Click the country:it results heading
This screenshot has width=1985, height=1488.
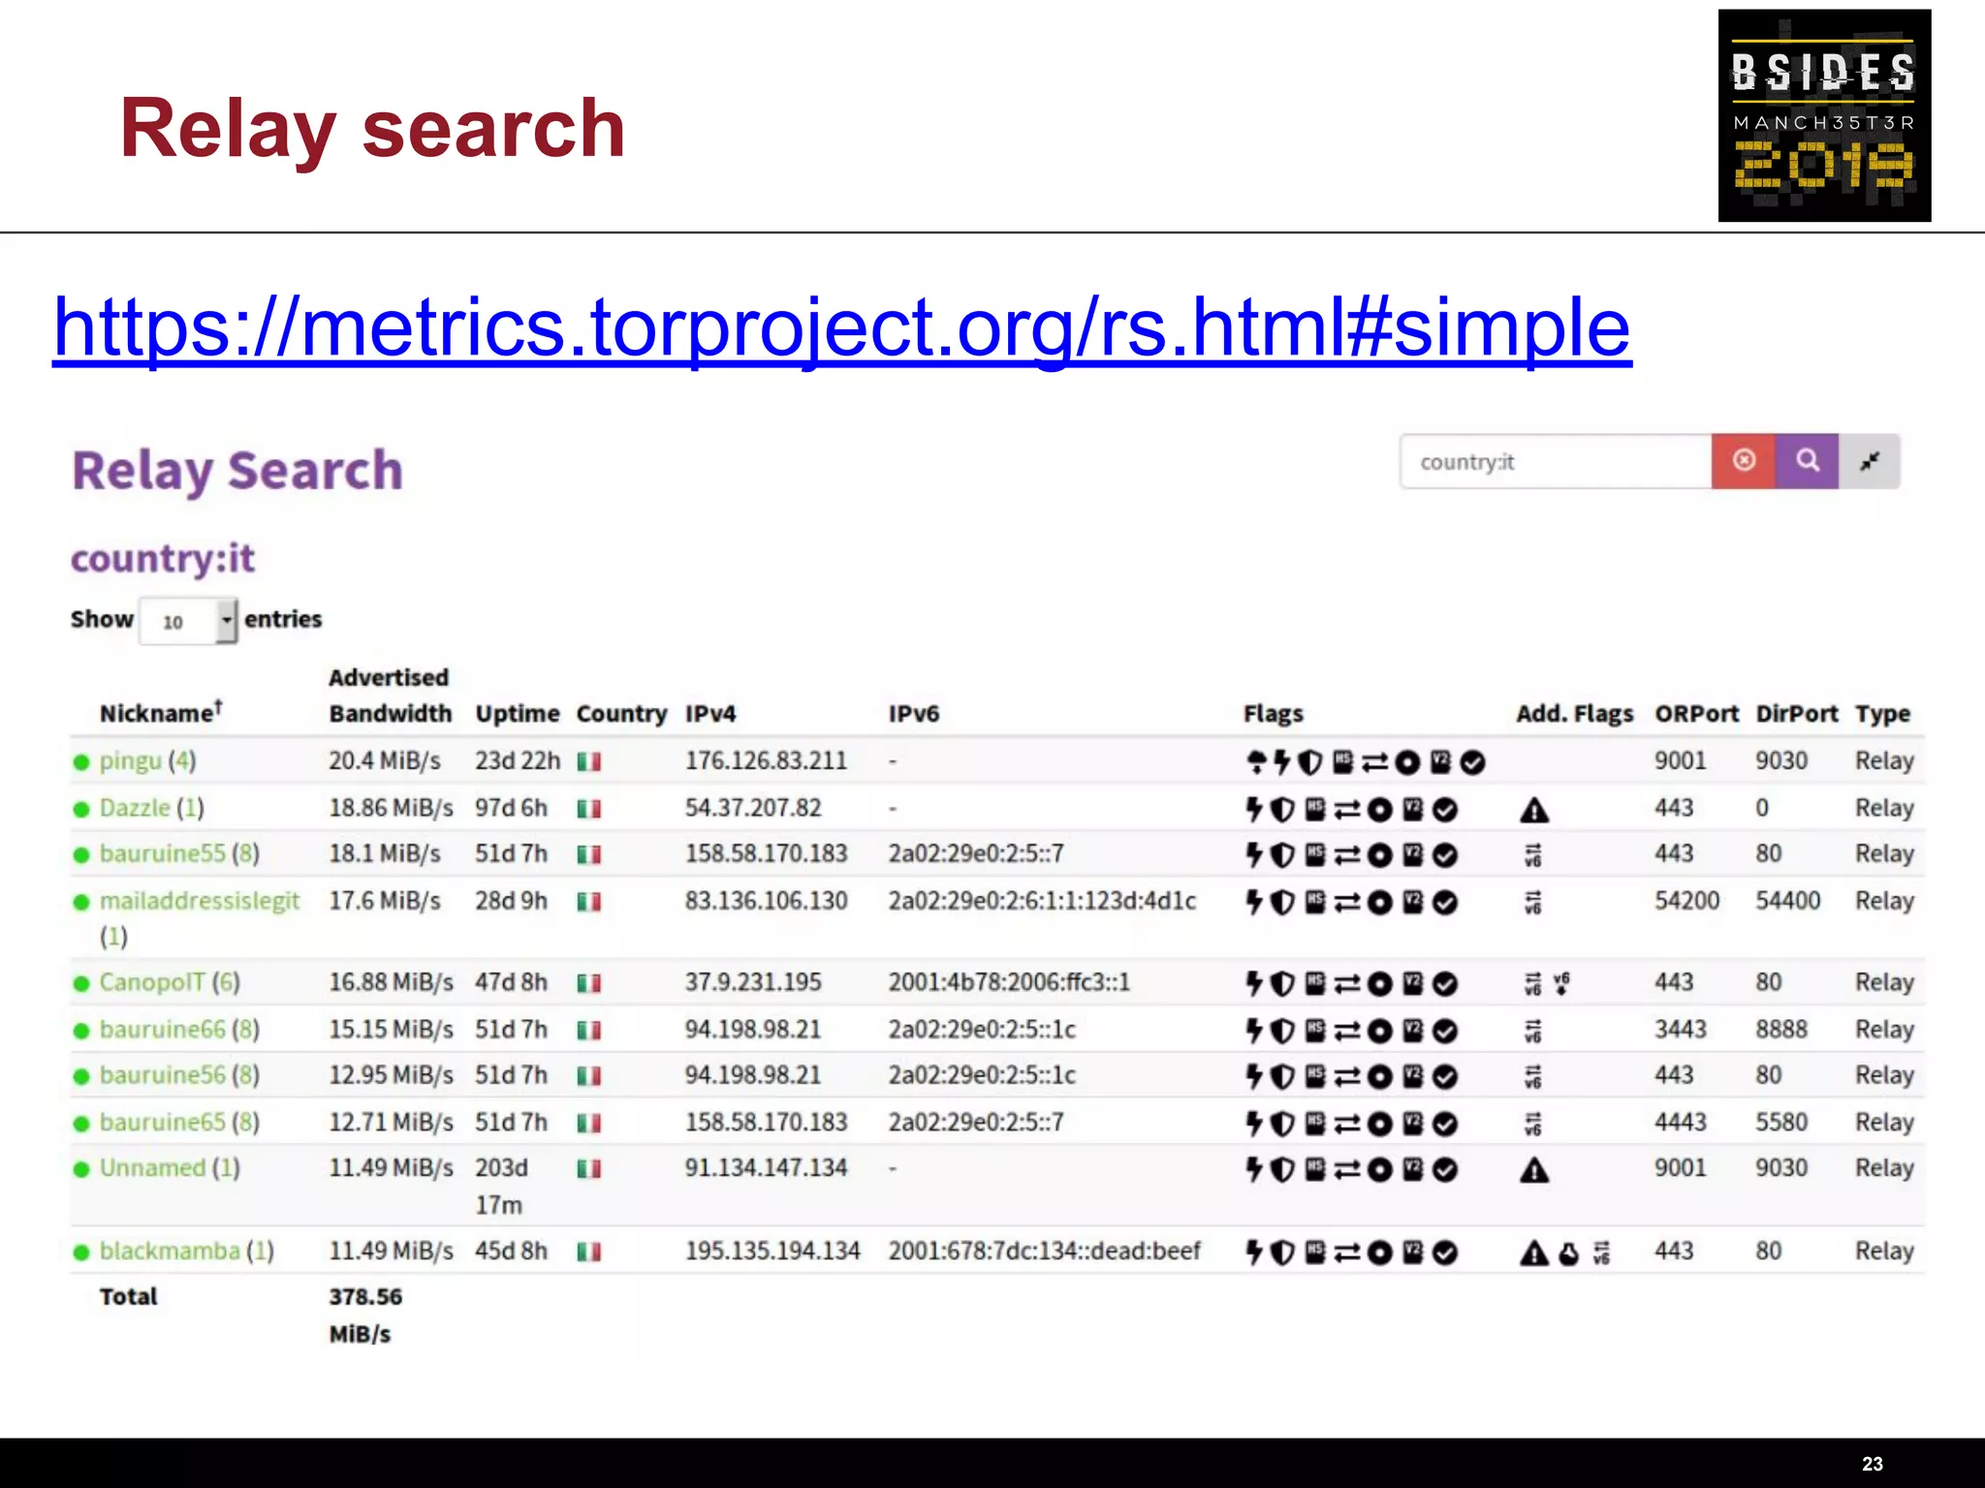(163, 559)
